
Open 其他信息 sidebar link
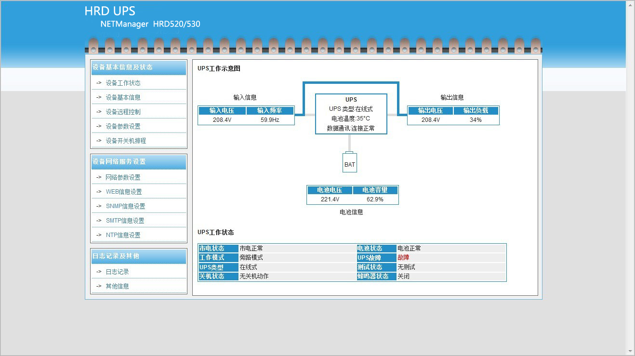[x=117, y=286]
